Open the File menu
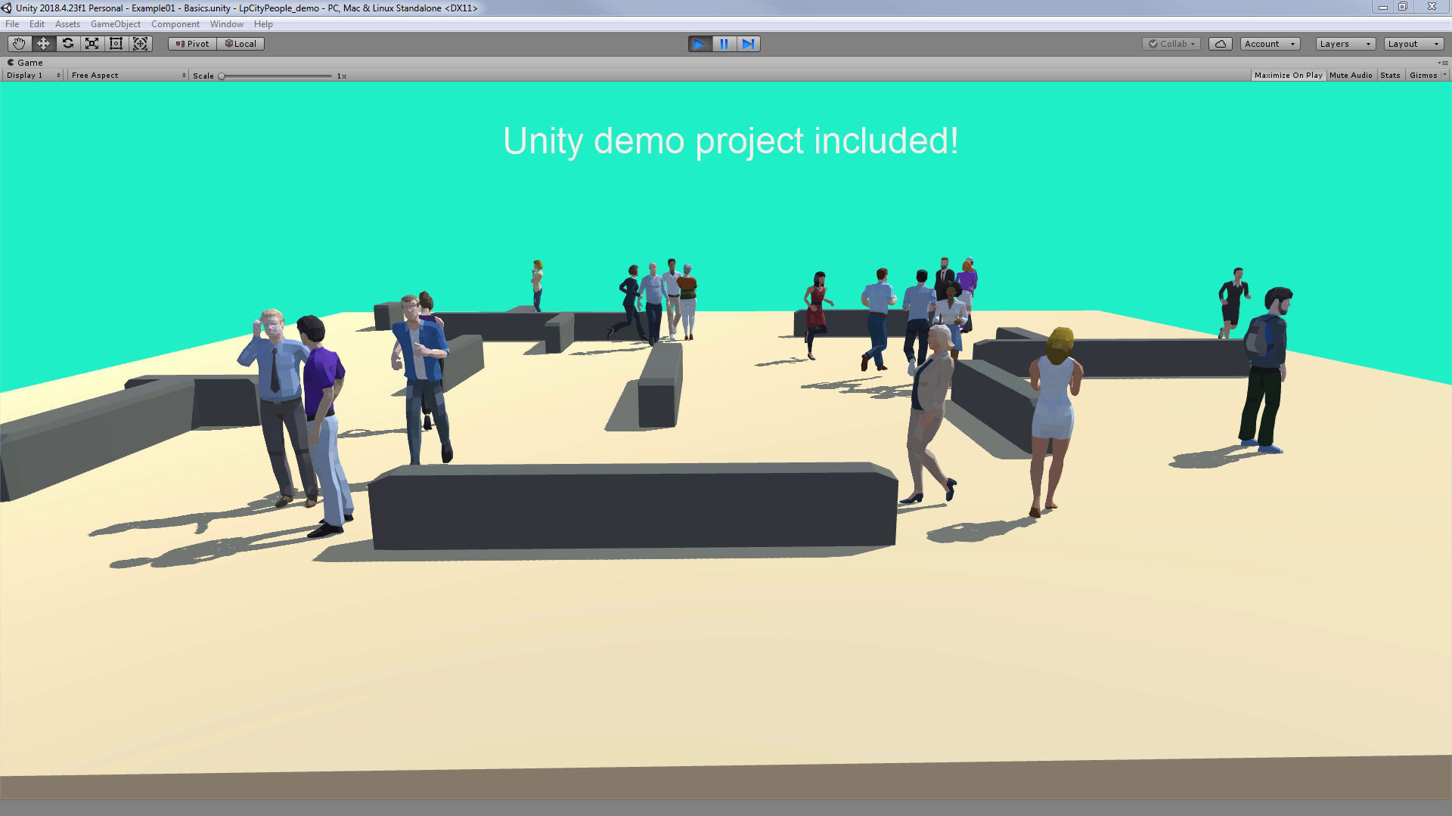Image resolution: width=1452 pixels, height=816 pixels. [12, 24]
